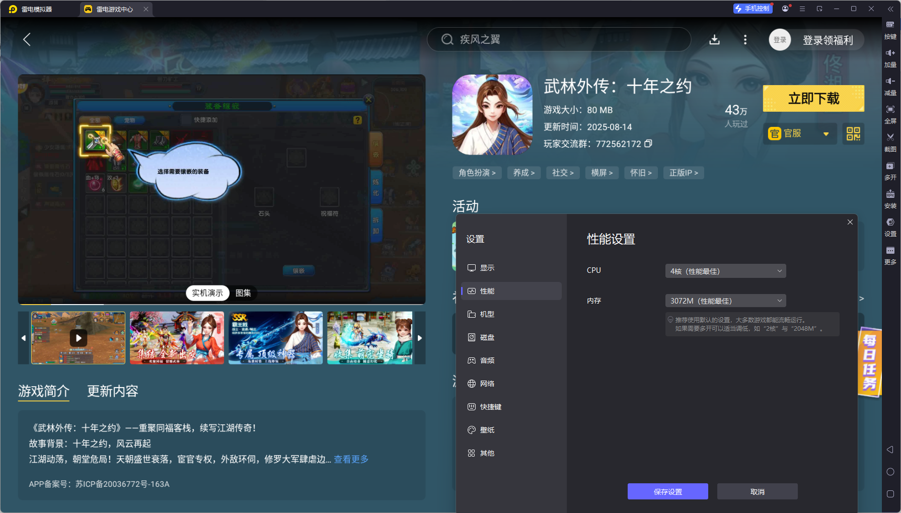The image size is (901, 513).
Task: Open keyboard mapping (按键) in sidebar
Action: point(890,30)
